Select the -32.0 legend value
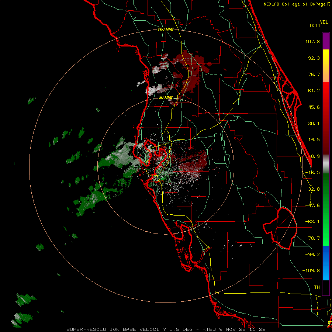332x332 pixels. [x=312, y=189]
